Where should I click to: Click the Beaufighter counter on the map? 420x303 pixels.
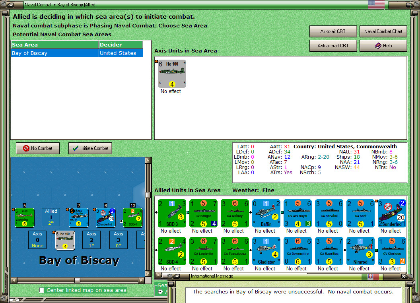(78, 217)
